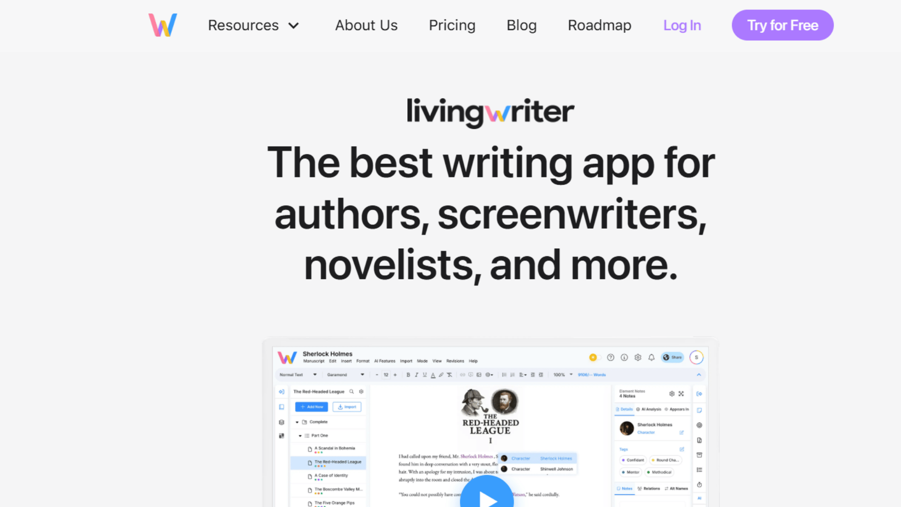Image resolution: width=901 pixels, height=507 pixels.
Task: Insert a link with the link icon
Action: 462,375
